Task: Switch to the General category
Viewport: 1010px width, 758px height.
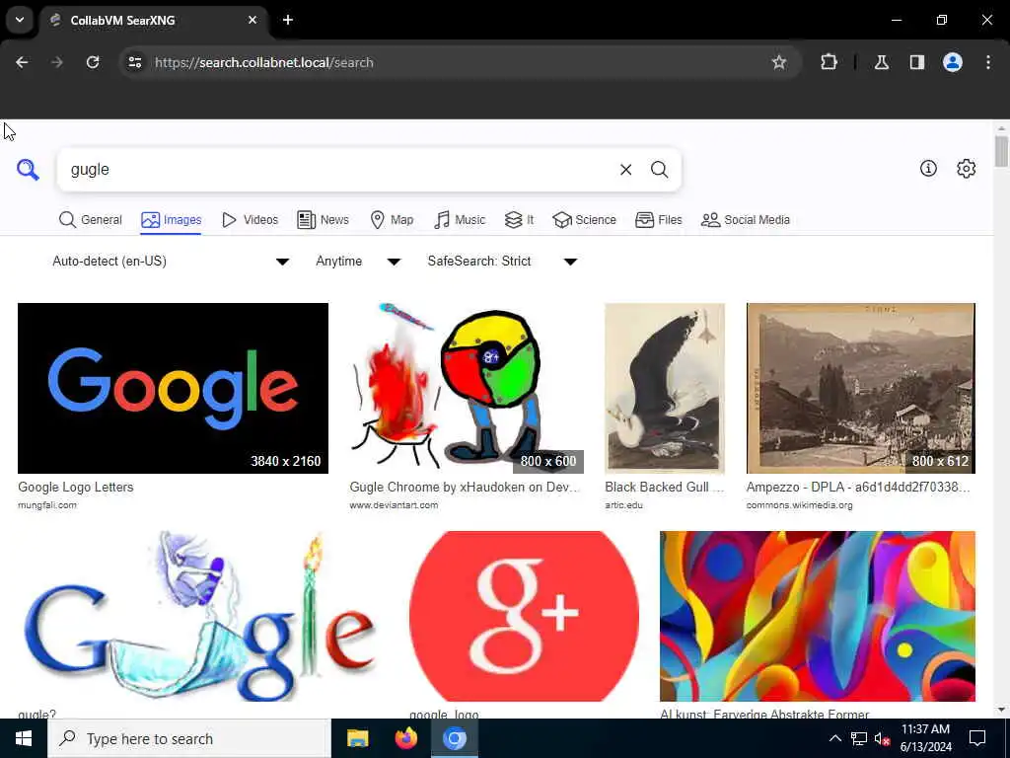Action: (90, 220)
